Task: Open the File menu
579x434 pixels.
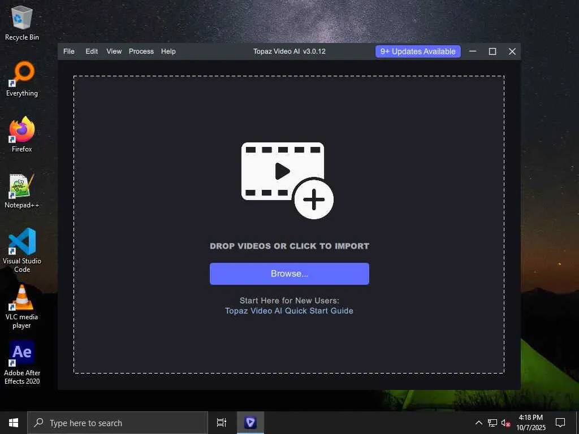Action: 68,51
